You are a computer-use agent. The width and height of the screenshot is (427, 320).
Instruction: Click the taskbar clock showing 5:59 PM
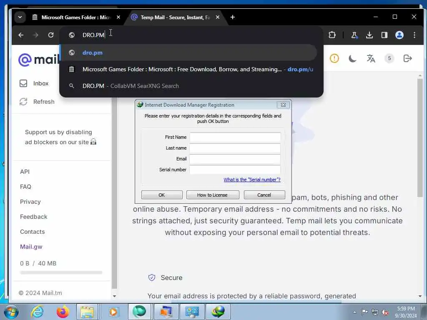[x=406, y=312]
